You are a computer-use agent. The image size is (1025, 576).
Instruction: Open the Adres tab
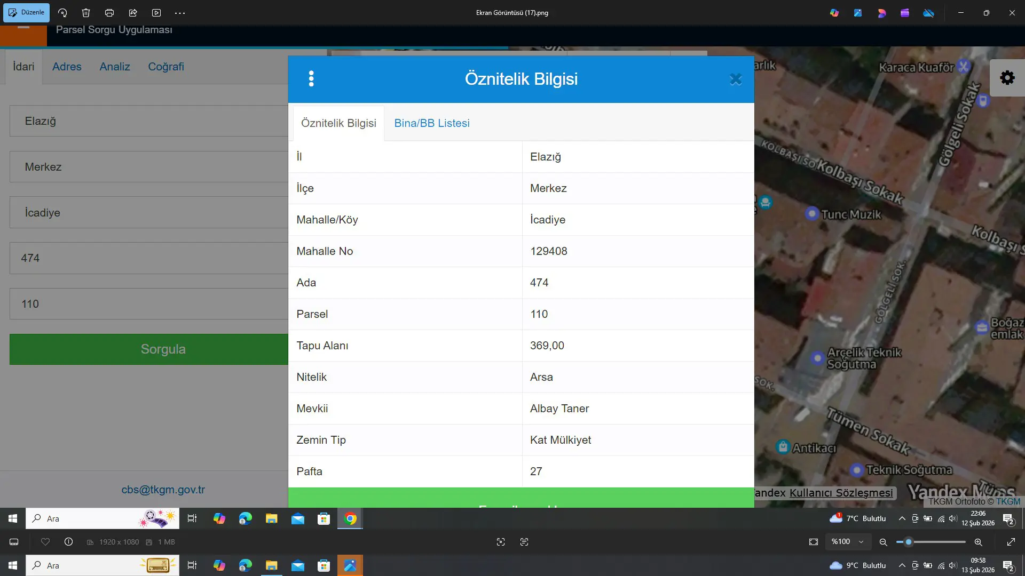pyautogui.click(x=67, y=67)
